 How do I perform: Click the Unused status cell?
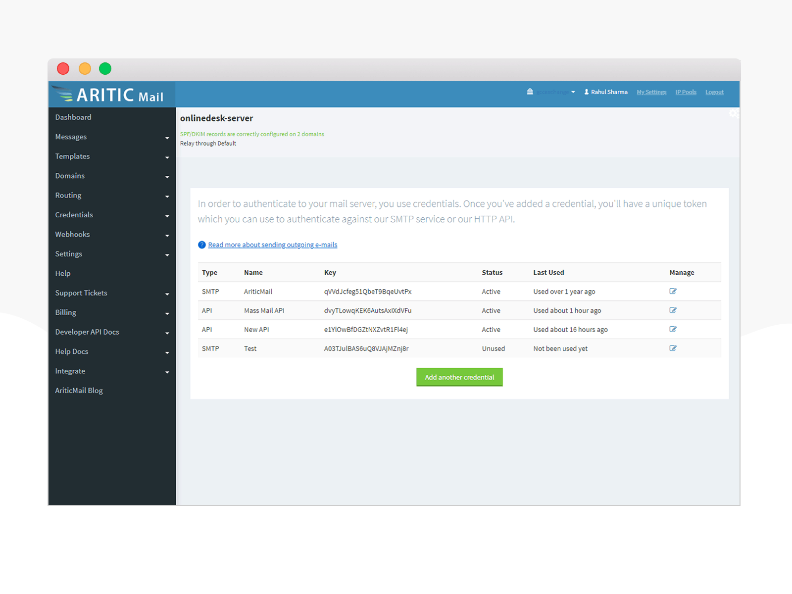pos(494,348)
